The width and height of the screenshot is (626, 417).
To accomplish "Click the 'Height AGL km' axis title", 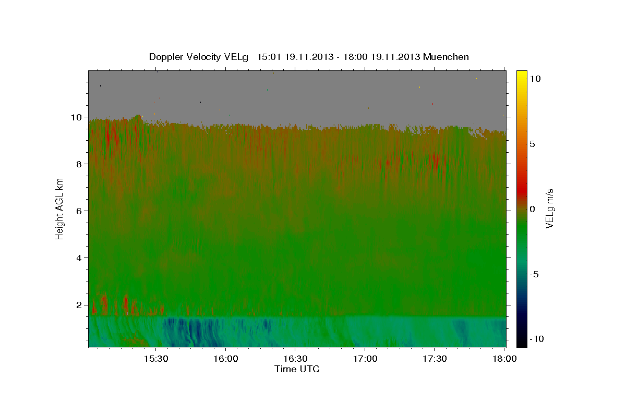I will pos(60,208).
